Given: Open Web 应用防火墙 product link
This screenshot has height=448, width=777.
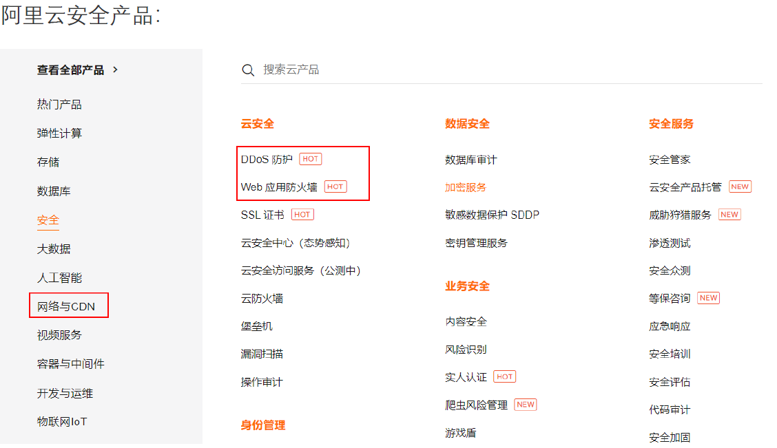Looking at the screenshot, I should (279, 187).
